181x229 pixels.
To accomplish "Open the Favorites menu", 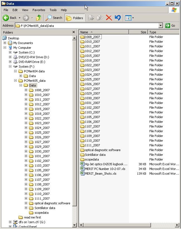I will click(39, 10).
